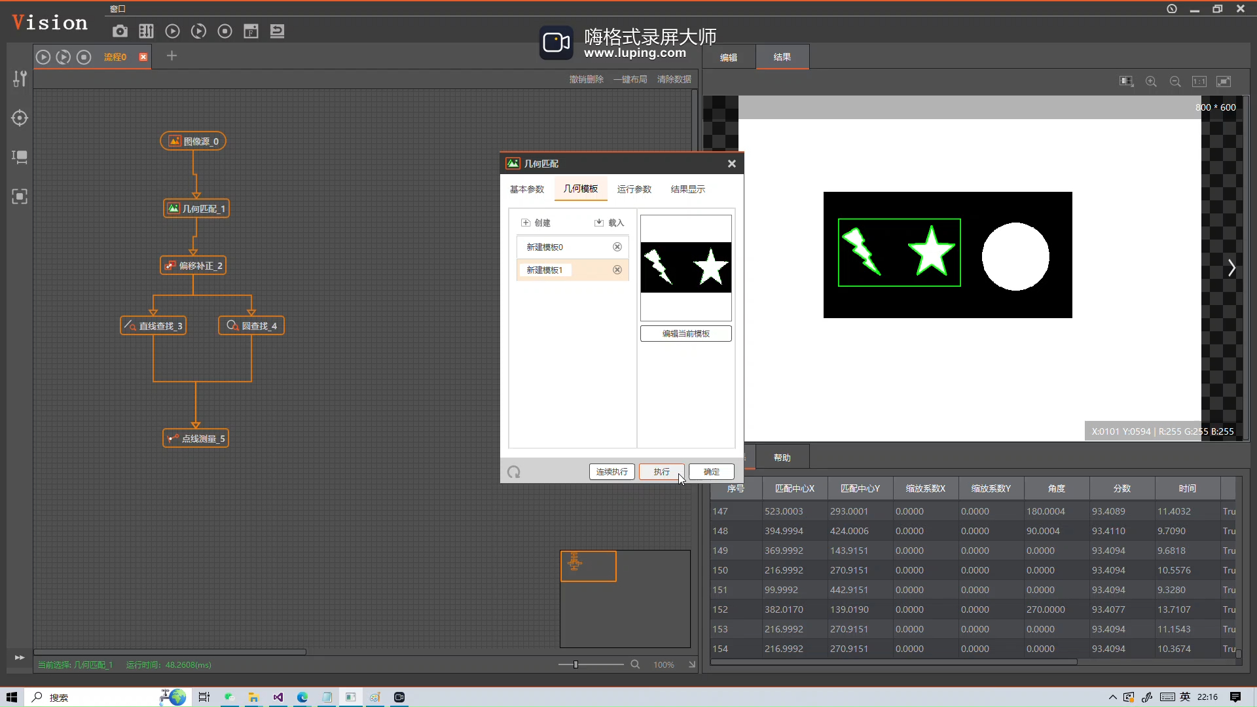Screen dimensions: 1257x707
Task: Click the fit-to-window view icon
Action: pyautogui.click(x=1224, y=81)
